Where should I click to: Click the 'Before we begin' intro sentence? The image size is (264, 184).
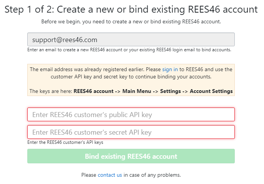[x=131, y=21]
